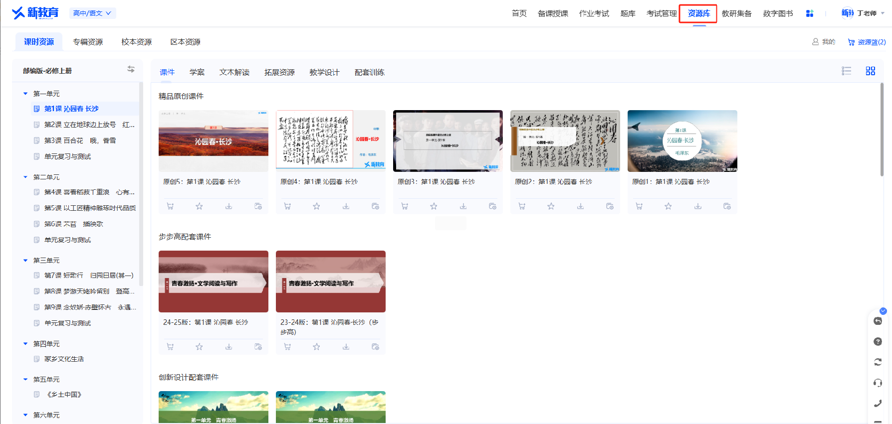Star the 23-24版 courseware

tap(316, 347)
